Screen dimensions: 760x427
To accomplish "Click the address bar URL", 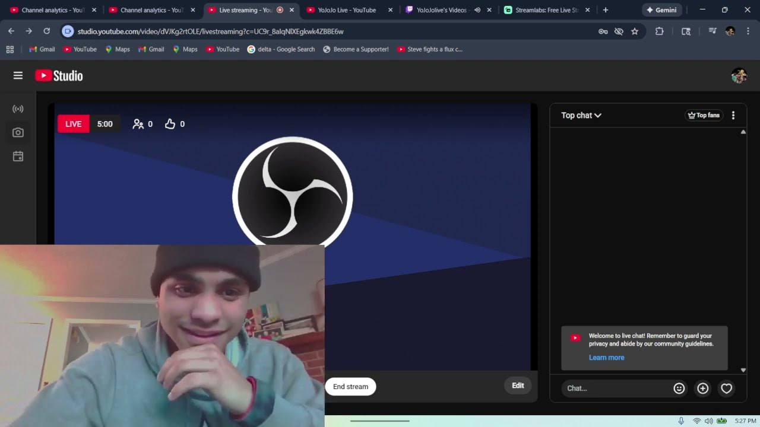I will (210, 31).
